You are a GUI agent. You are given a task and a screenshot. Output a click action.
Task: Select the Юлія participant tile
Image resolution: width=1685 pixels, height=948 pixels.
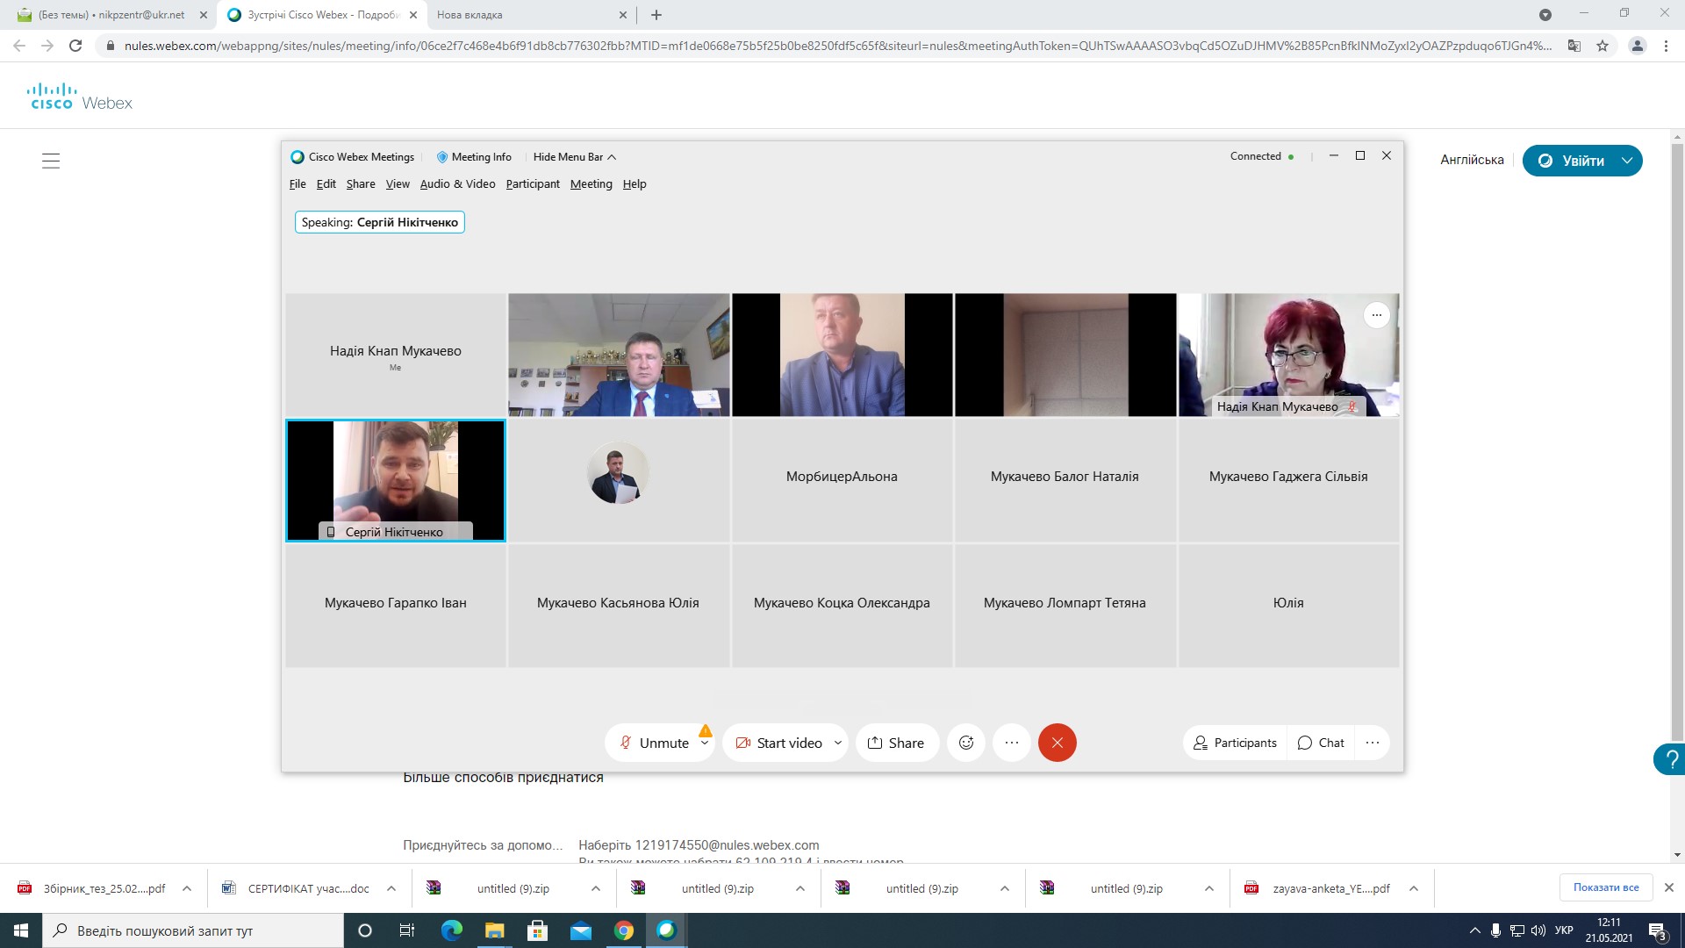1288,606
